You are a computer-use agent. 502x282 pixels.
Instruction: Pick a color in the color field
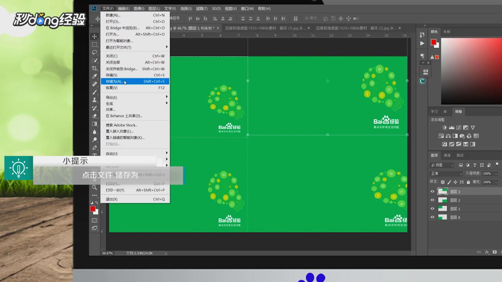coord(471,71)
